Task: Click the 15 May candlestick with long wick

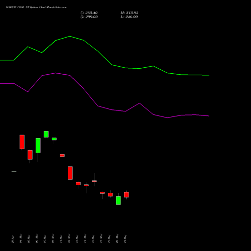Action: pos(94,181)
